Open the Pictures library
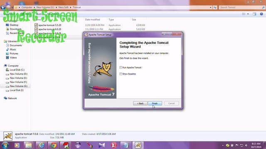This screenshot has height=149, width=266. pyautogui.click(x=14, y=53)
